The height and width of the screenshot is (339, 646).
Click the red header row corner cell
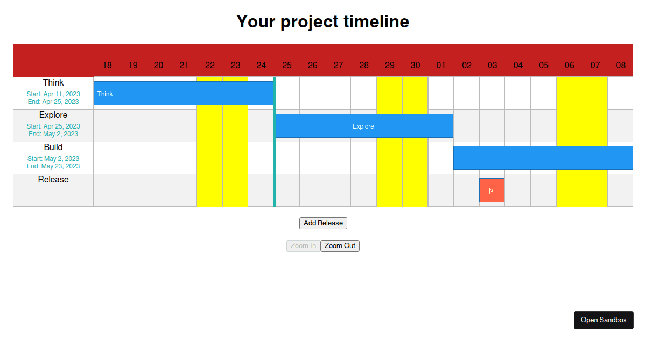(53, 60)
